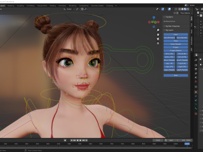Open viewport shading options dropdown arrow

tap(191, 9)
